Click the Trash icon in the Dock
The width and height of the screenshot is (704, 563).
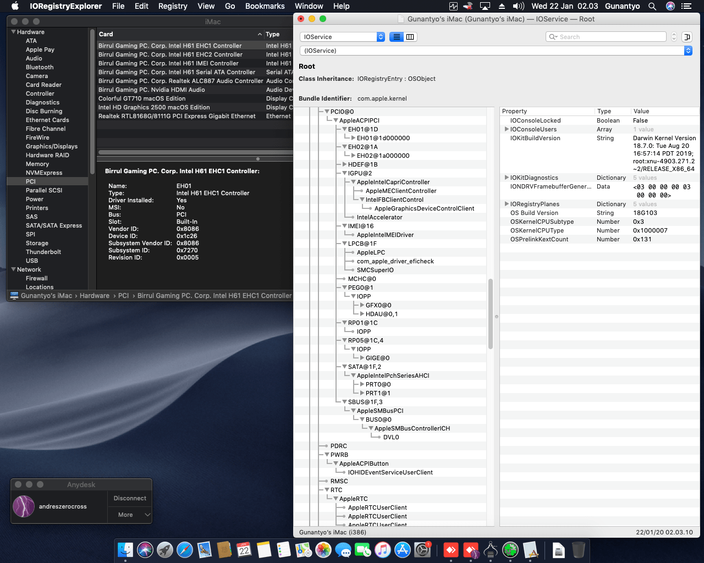(579, 550)
